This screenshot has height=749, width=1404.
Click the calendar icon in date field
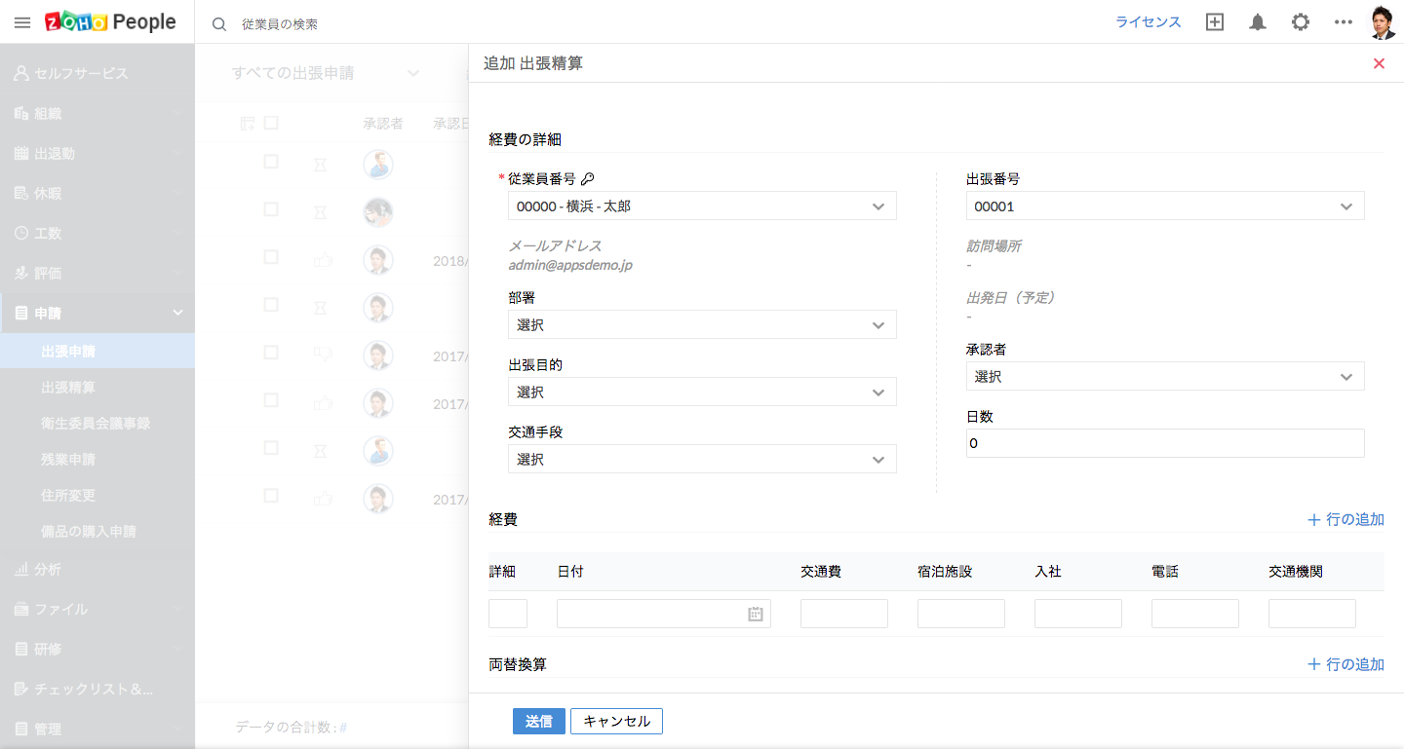point(755,614)
